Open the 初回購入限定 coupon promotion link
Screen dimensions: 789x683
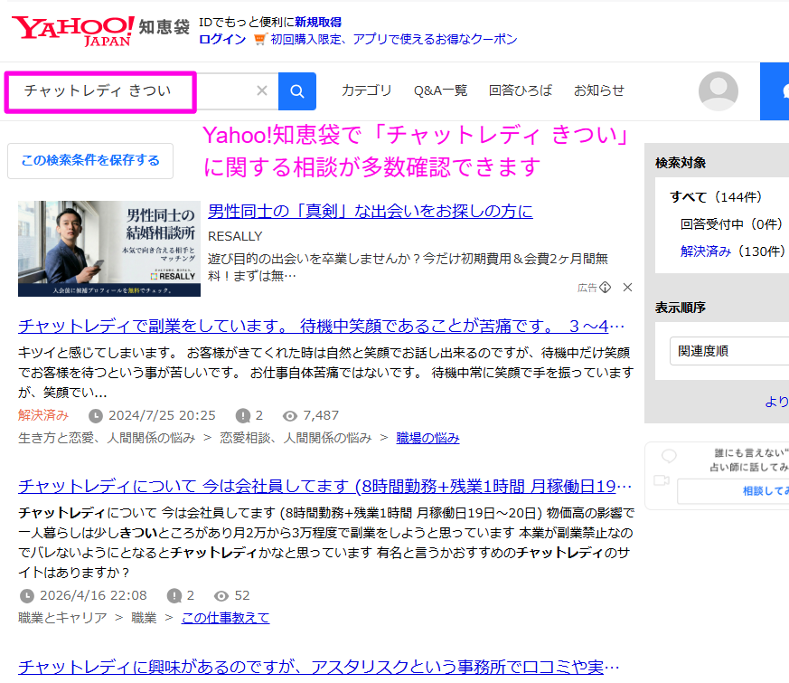[x=394, y=39]
